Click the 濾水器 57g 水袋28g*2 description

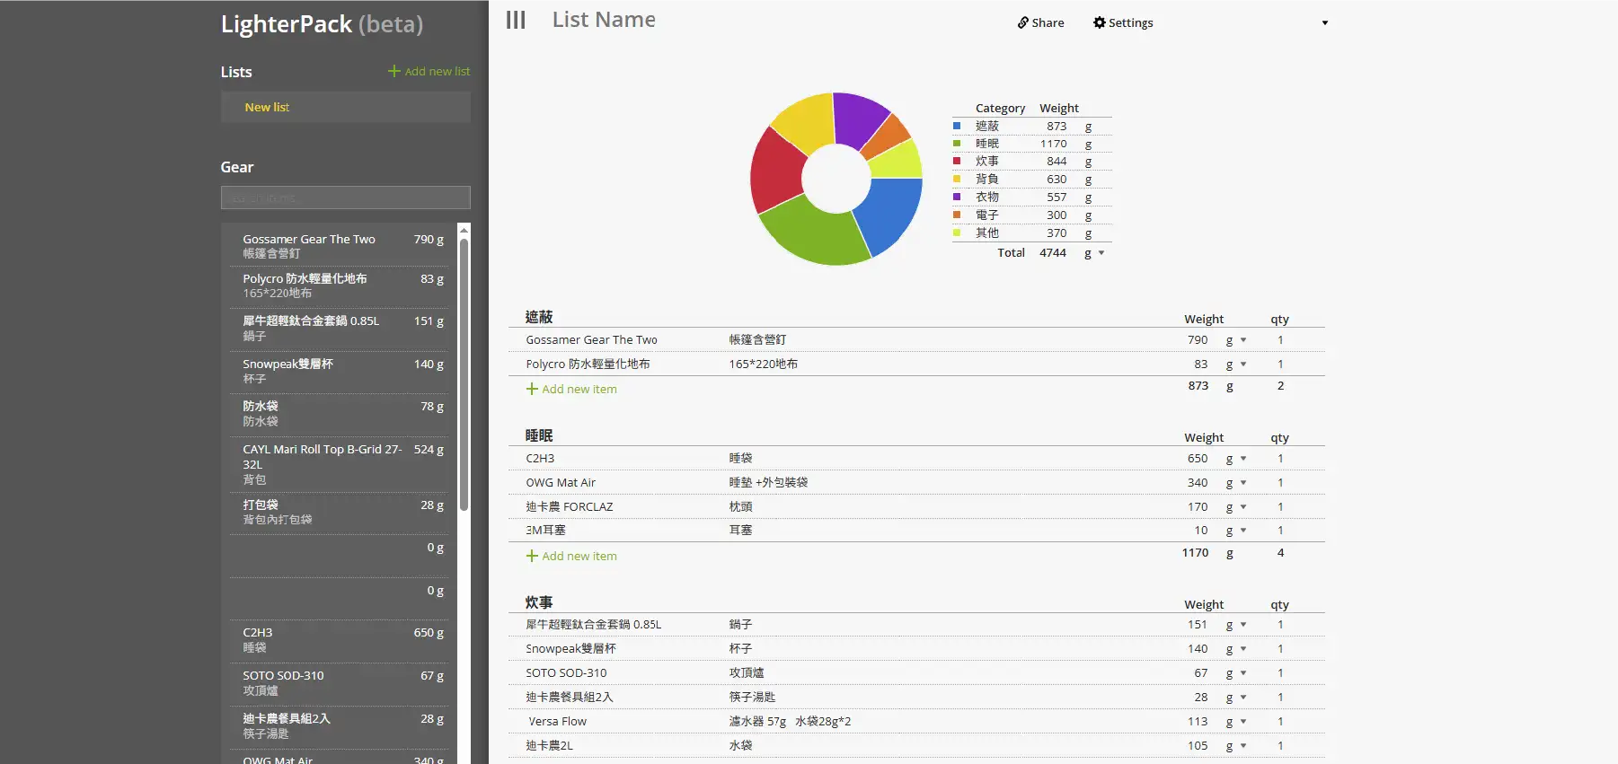click(x=790, y=722)
